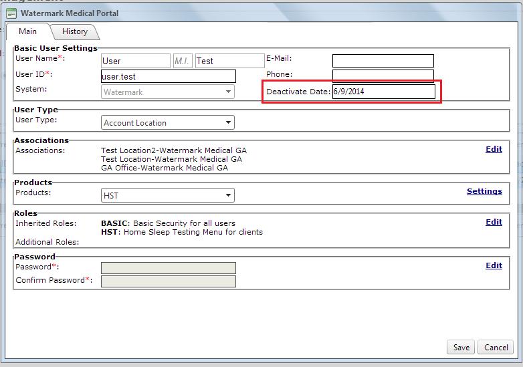Open the disabled System dropdown showing Watermark
Screen dimensions: 523x367
click(x=168, y=92)
